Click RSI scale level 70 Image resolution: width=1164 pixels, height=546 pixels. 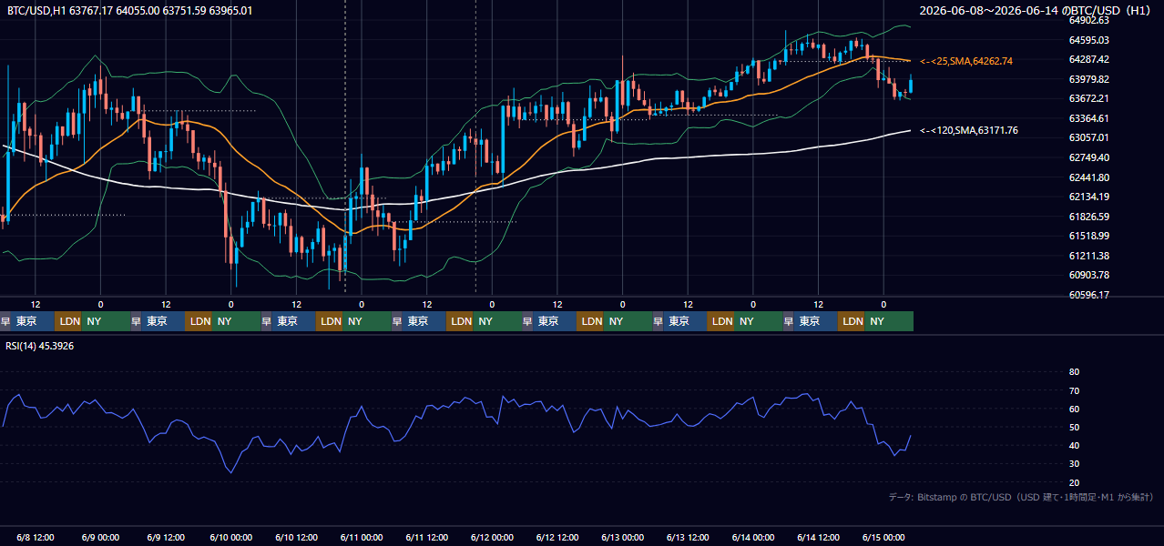point(1074,390)
